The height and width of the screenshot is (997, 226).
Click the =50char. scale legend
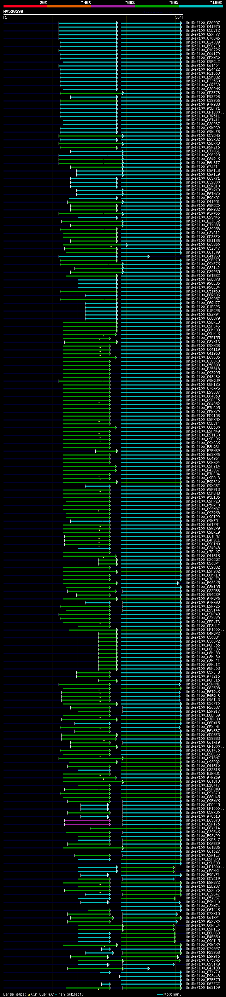(168, 994)
